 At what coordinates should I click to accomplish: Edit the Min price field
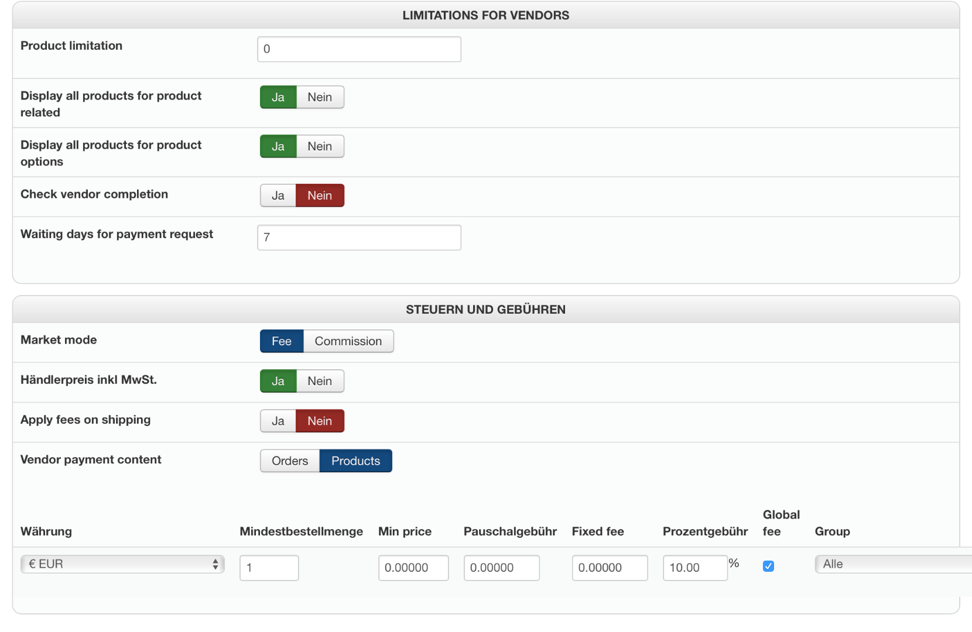click(413, 568)
